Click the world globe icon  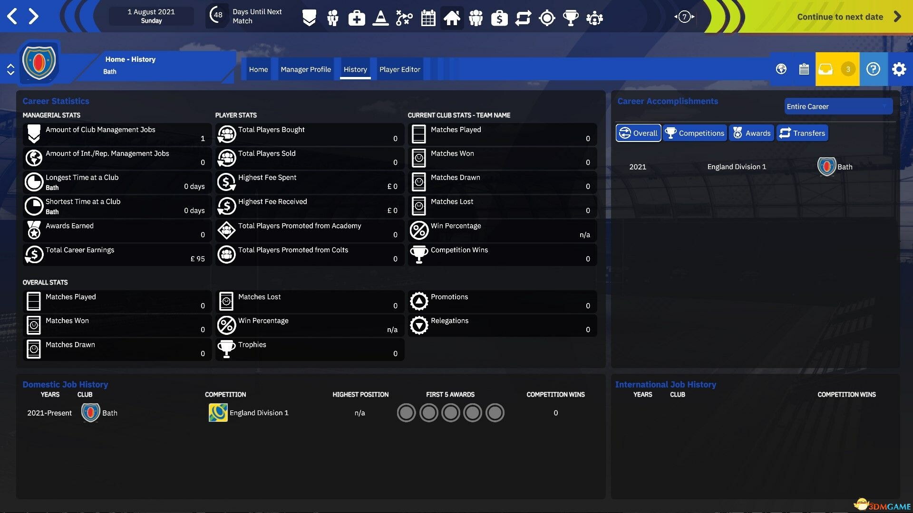point(781,69)
